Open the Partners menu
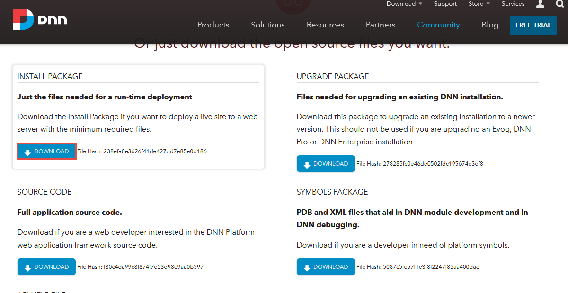The width and height of the screenshot is (568, 293). (x=380, y=25)
